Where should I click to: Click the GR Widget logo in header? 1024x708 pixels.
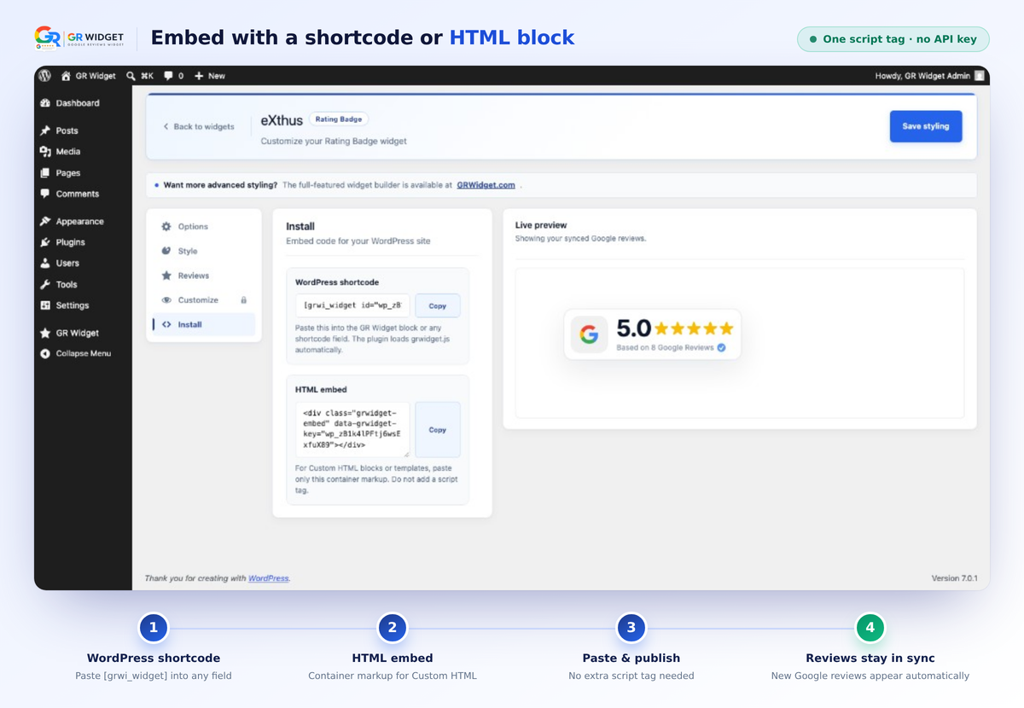click(x=79, y=38)
